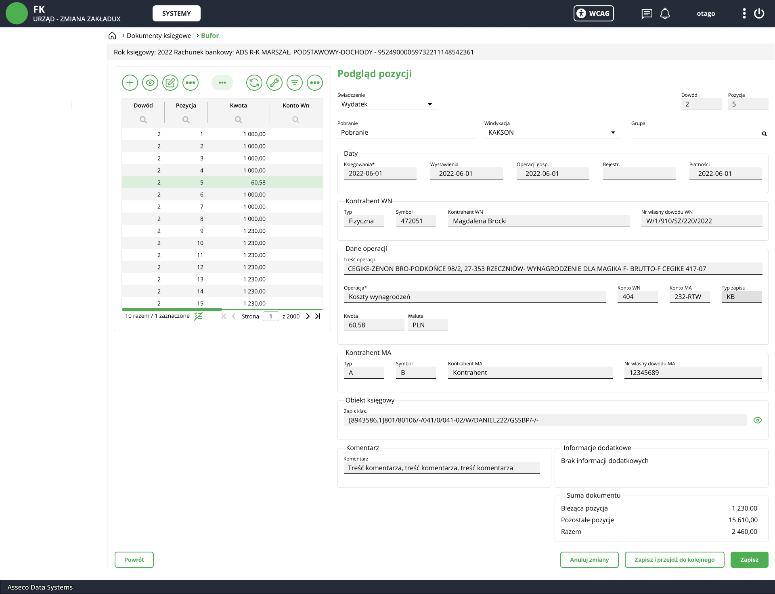Click the Dokumenty księgowe breadcrumb
This screenshot has height=594, width=775.
[159, 35]
